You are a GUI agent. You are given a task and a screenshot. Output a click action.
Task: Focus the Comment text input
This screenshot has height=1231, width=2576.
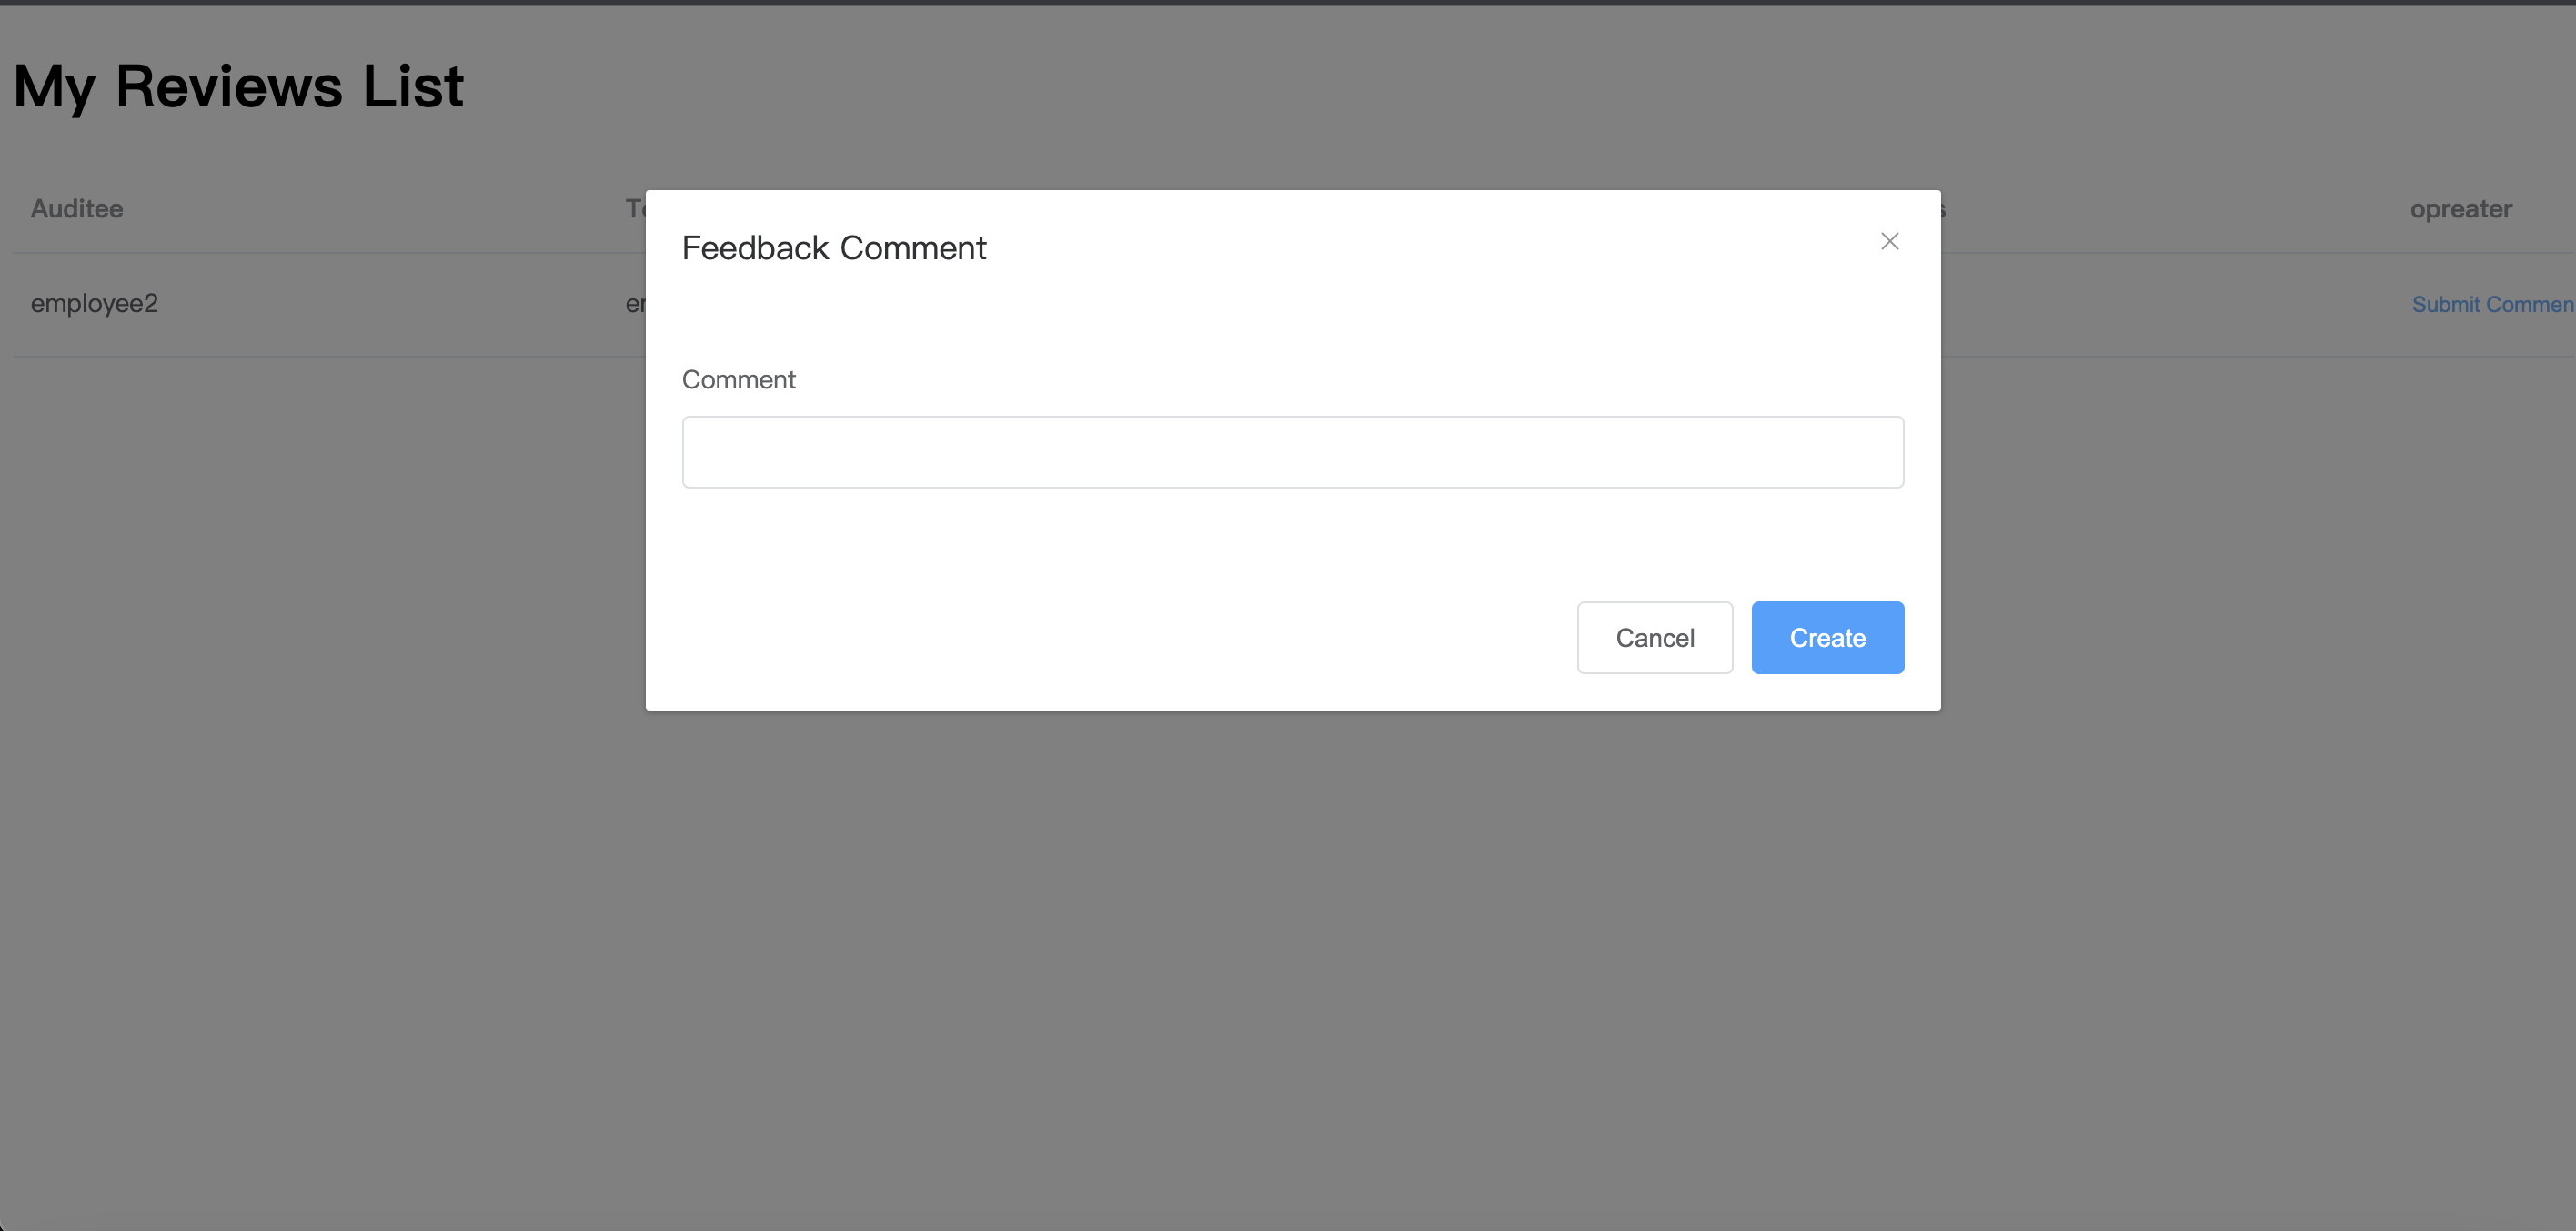coord(1292,452)
